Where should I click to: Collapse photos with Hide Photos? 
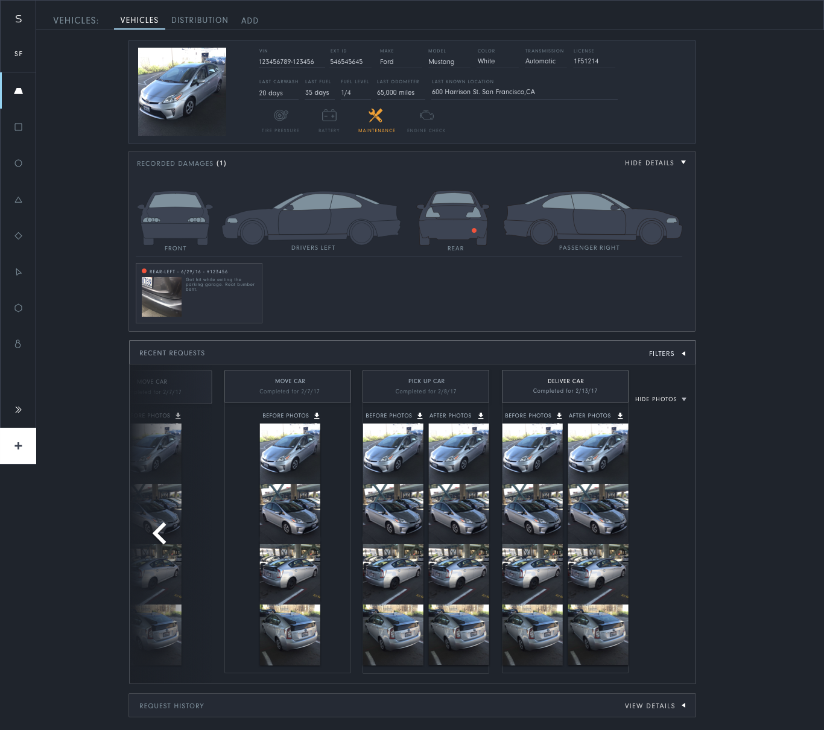pos(661,399)
